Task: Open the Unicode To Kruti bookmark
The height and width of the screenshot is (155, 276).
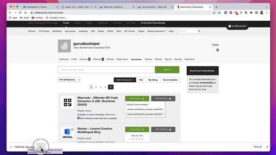Action: 56,18
